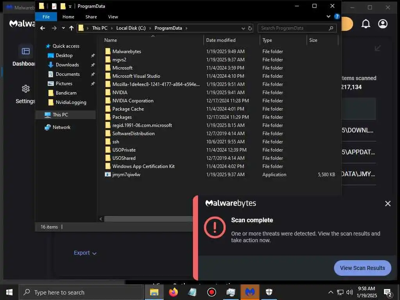
Task: Open Malwarebytes Settings gear icon
Action: coord(25,89)
